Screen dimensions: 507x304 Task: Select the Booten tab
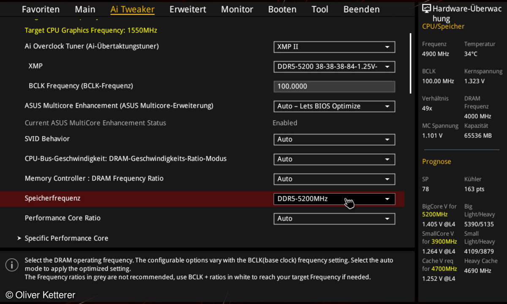pyautogui.click(x=282, y=9)
